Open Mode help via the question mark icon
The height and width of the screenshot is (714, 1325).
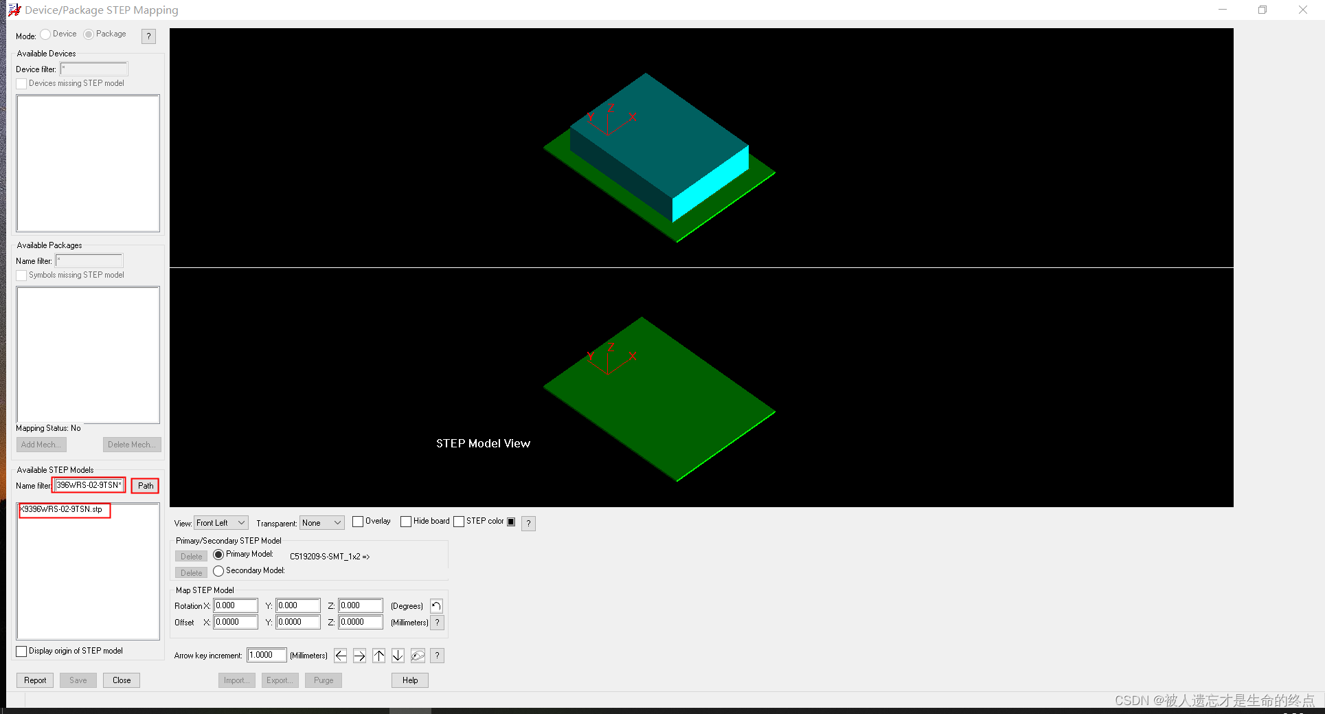click(148, 36)
